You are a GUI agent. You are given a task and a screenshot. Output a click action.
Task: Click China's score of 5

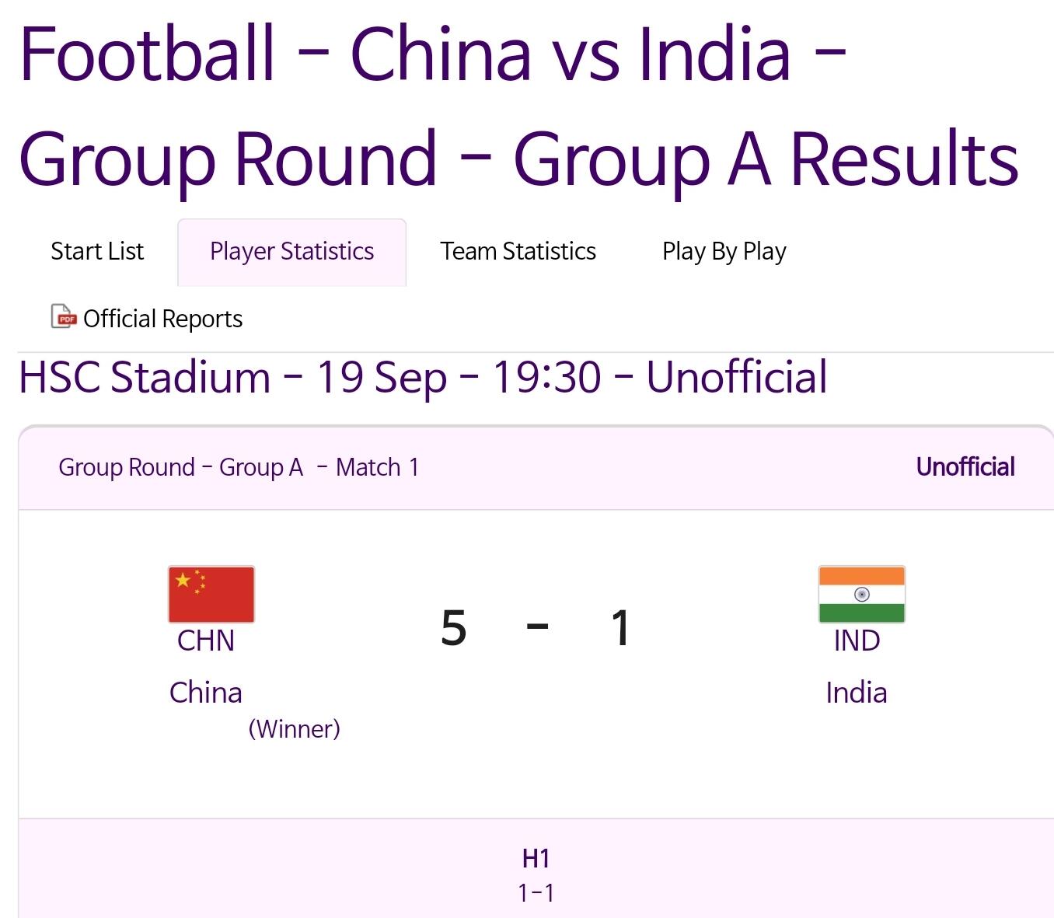454,628
